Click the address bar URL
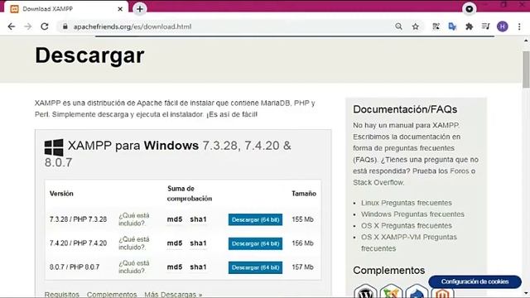The image size is (530, 298). (x=132, y=26)
